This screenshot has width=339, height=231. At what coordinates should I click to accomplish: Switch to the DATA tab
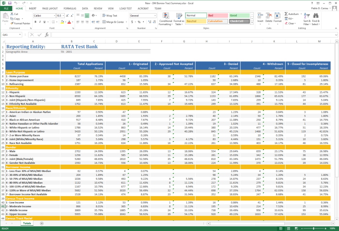click(85, 8)
